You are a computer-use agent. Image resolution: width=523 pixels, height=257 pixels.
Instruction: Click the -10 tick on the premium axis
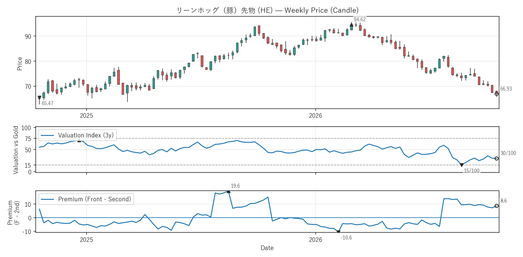point(27,232)
